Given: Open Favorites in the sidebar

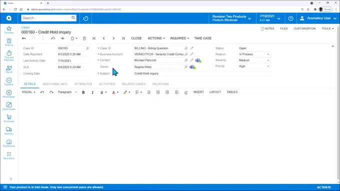Looking at the screenshot, I should pos(9,30).
